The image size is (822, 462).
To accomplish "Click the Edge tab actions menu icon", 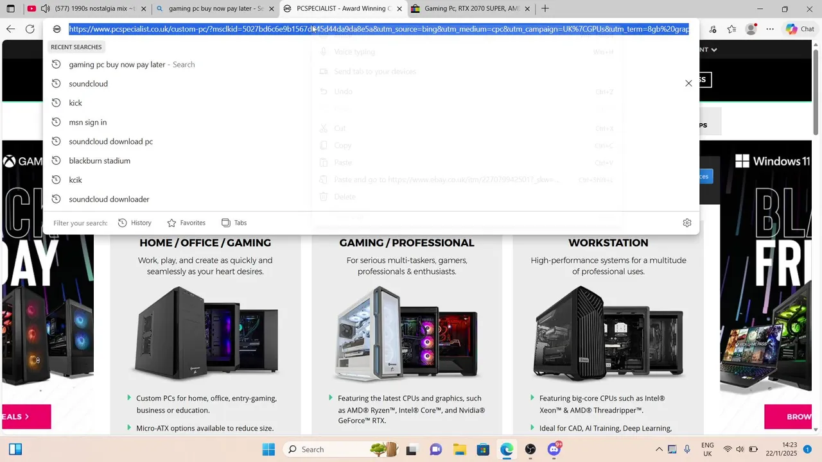I will point(10,9).
